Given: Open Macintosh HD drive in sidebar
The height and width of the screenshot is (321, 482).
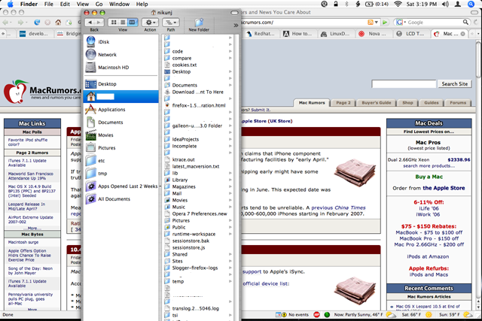Looking at the screenshot, I should [114, 68].
